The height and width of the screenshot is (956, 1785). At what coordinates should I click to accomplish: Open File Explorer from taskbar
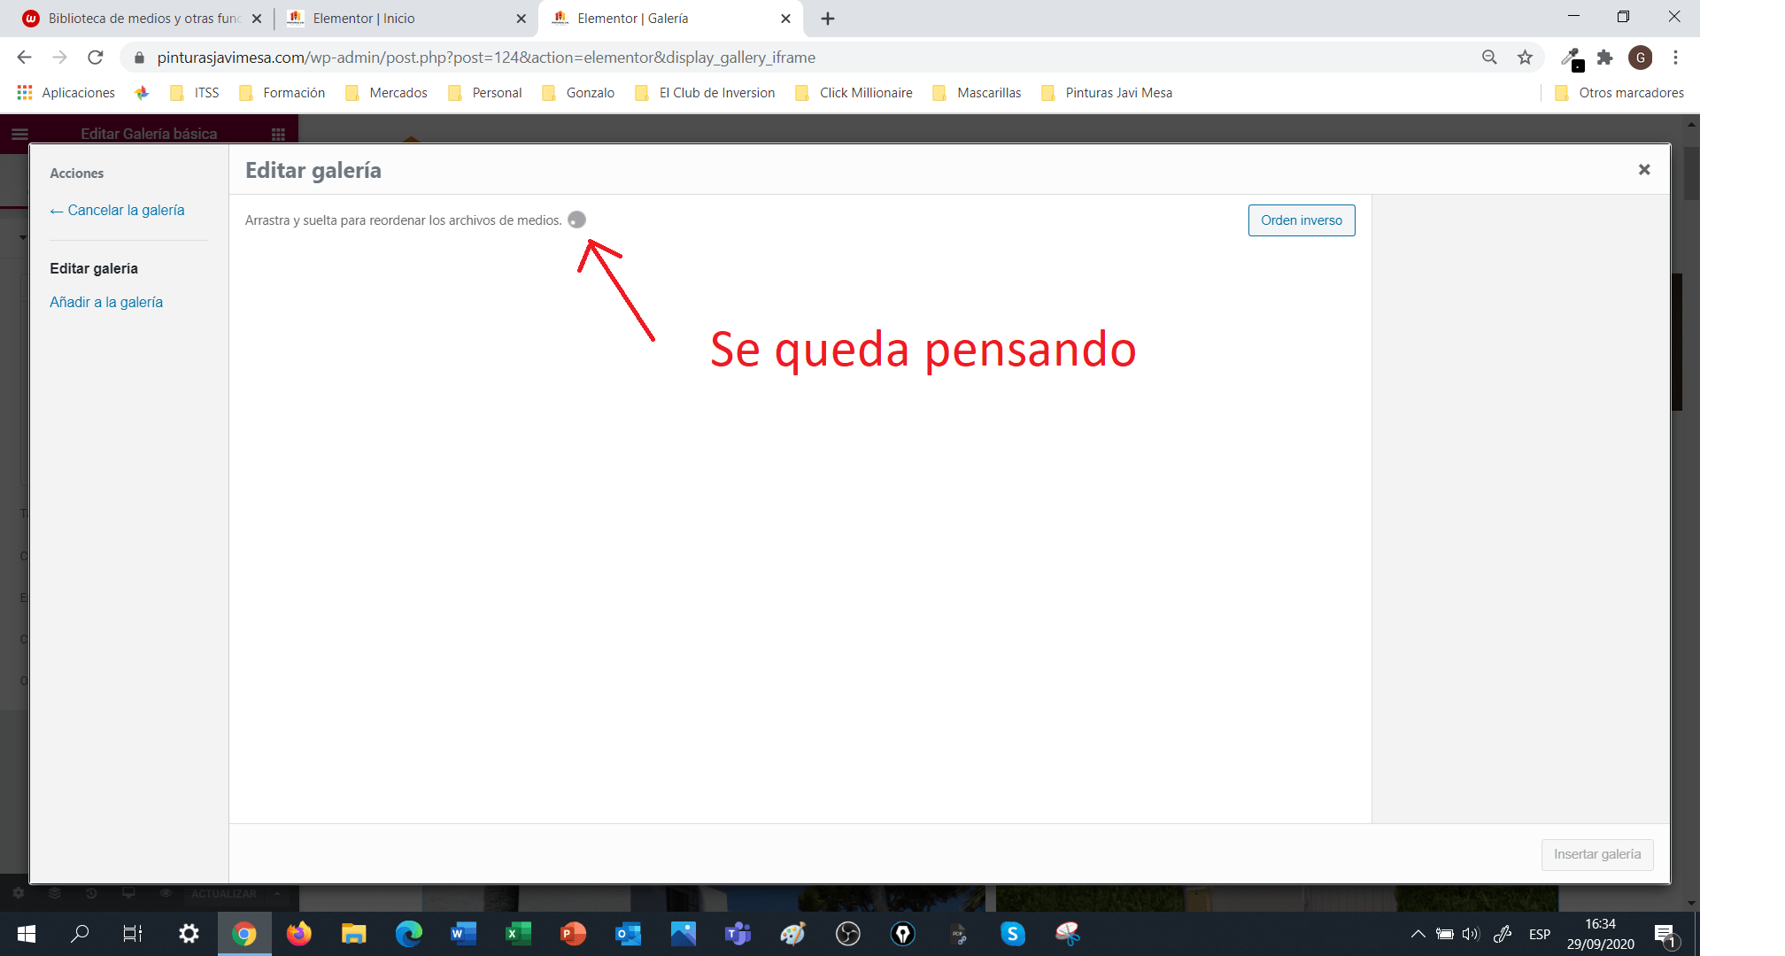coord(354,934)
